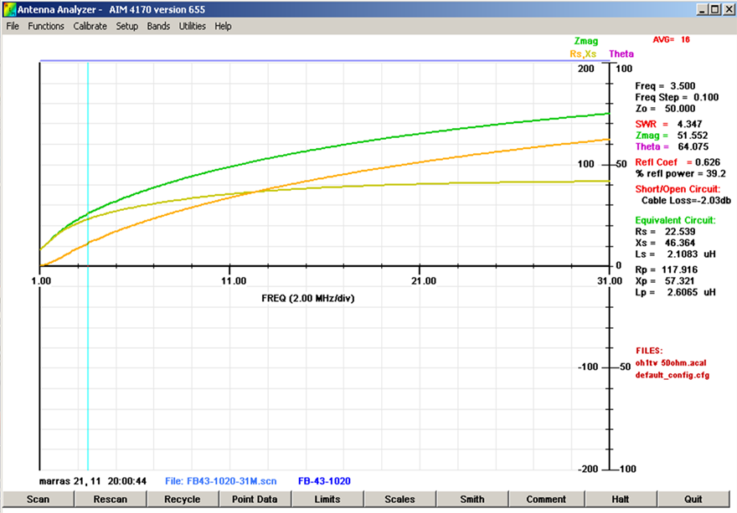737x513 pixels.
Task: Open the Limits settings
Action: click(x=327, y=500)
